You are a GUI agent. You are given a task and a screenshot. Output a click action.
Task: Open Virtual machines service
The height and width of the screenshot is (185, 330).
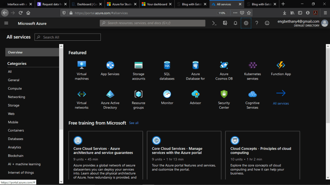click(82, 71)
